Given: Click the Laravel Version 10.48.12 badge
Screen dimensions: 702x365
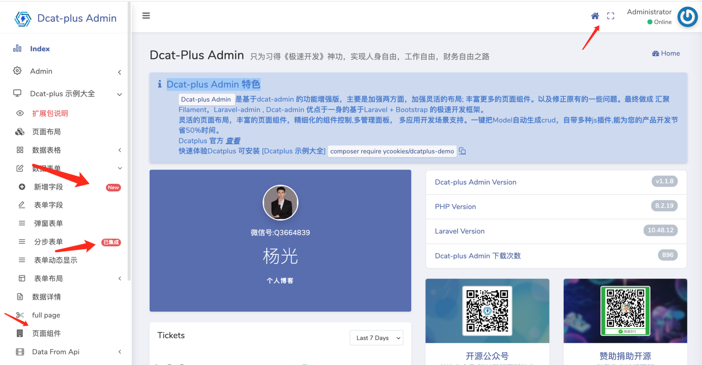Looking at the screenshot, I should point(661,230).
